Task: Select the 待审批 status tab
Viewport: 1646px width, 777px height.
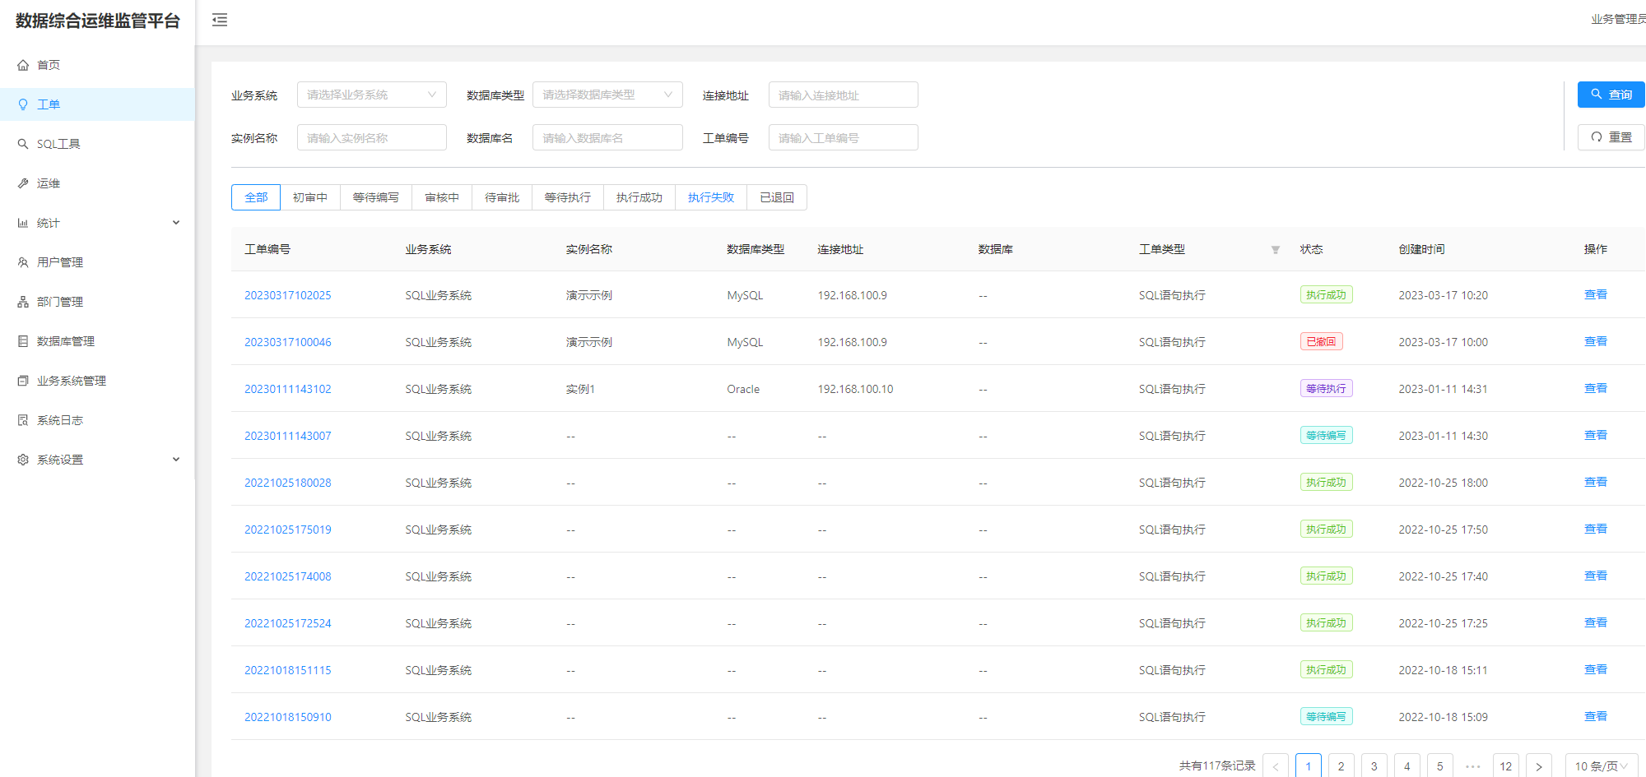Action: 502,197
